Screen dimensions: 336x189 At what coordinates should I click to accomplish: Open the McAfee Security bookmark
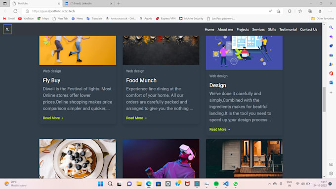pos(191,19)
